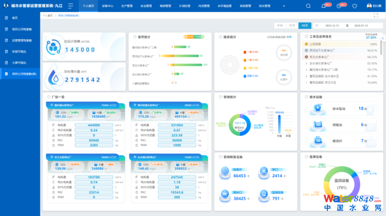Click the hamburger menu collapse icon
386x216 pixels.
coord(70,6)
